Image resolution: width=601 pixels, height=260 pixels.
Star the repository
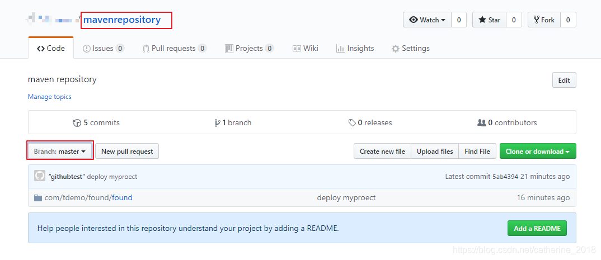pos(489,20)
